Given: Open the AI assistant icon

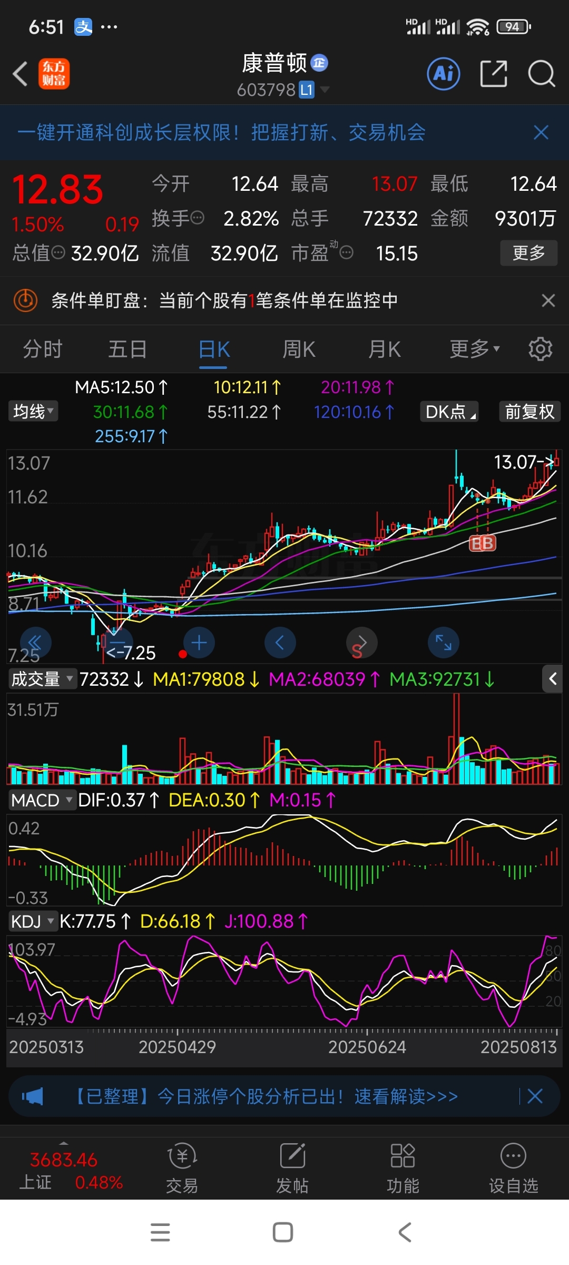Looking at the screenshot, I should pyautogui.click(x=443, y=74).
